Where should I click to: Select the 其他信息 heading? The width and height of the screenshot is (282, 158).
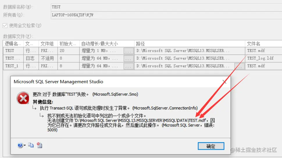(x=43, y=102)
